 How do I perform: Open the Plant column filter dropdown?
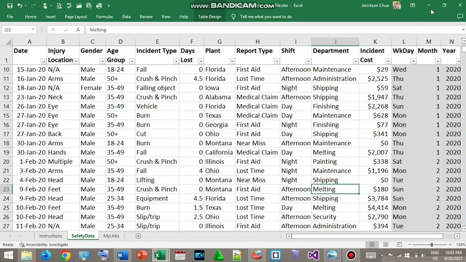click(x=232, y=61)
